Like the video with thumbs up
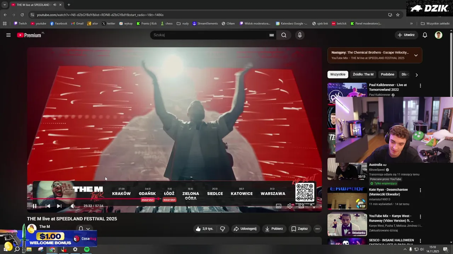Viewport: 453px width, 254px height. point(204,229)
